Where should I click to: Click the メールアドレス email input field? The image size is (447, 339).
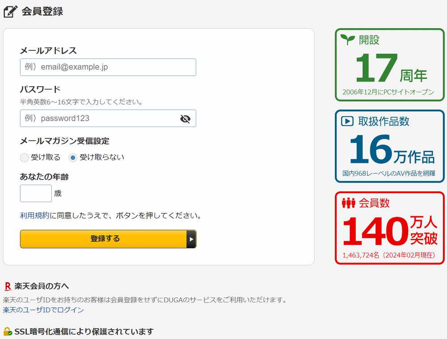click(108, 67)
